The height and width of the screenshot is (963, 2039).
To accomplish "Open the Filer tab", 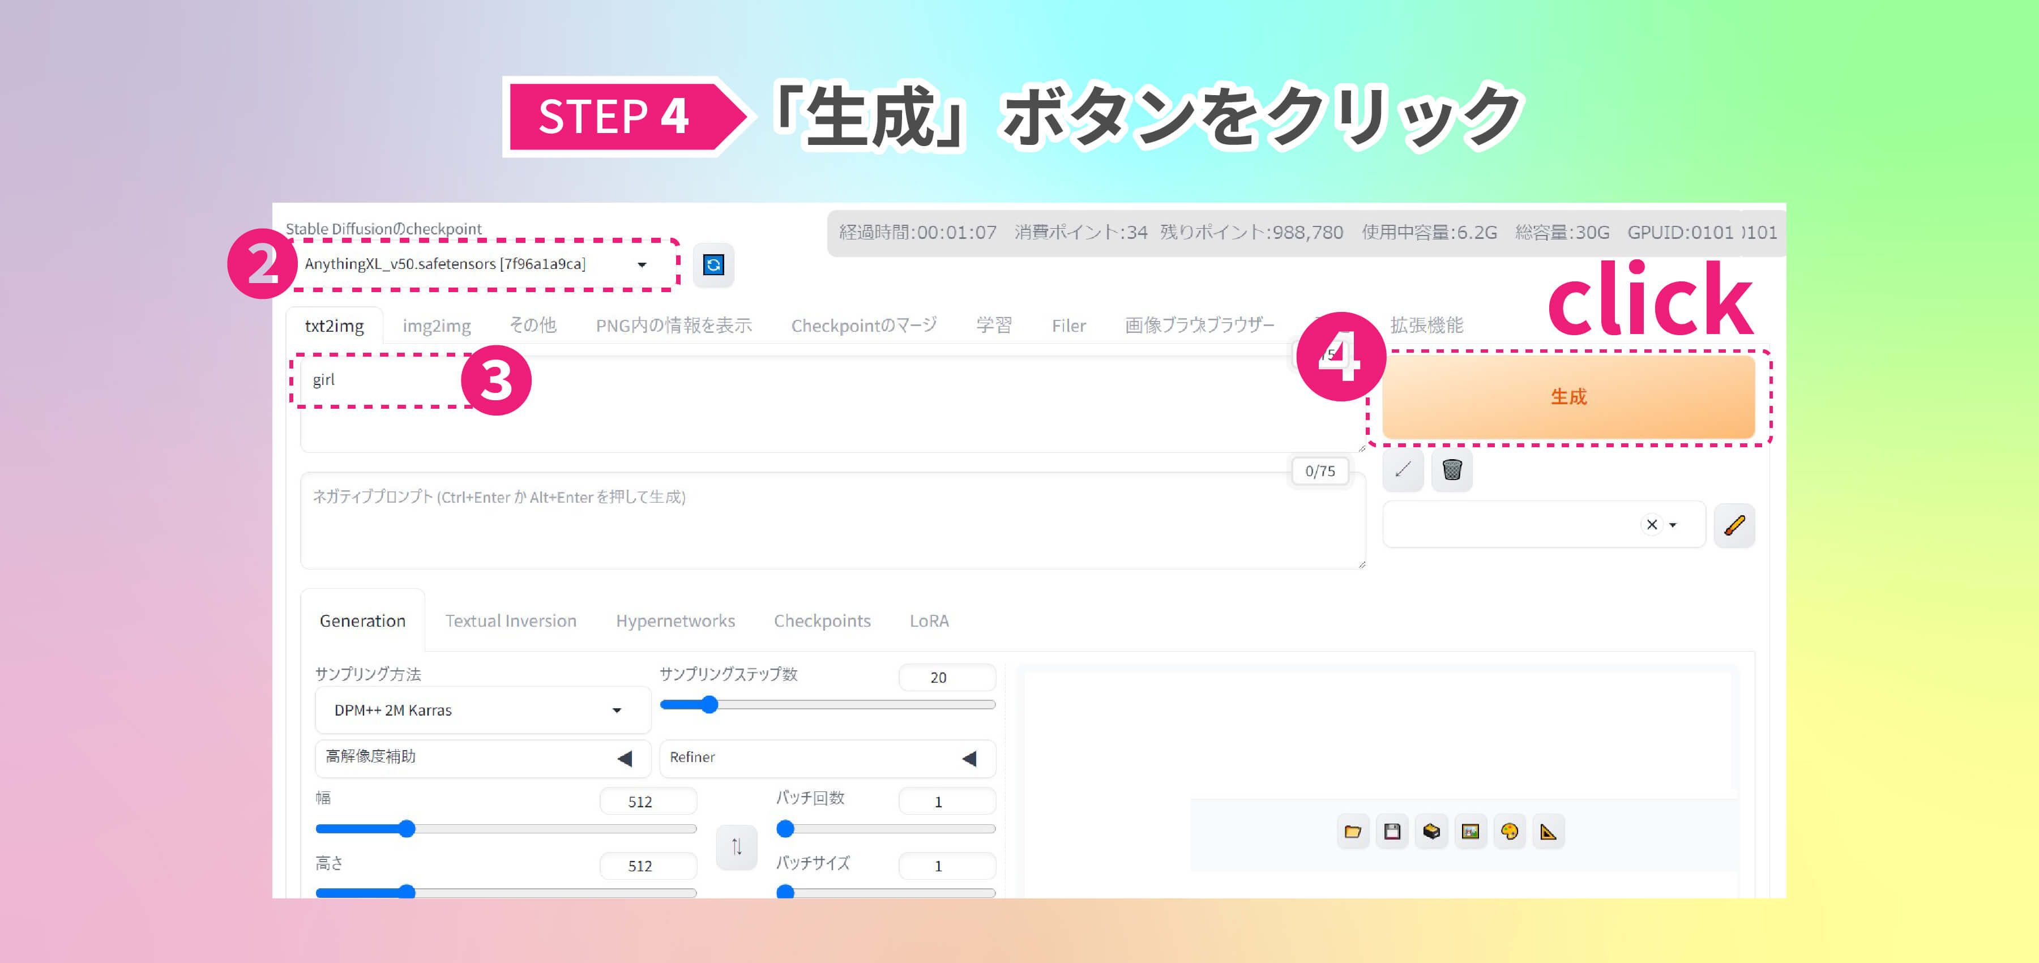I will [x=1068, y=326].
